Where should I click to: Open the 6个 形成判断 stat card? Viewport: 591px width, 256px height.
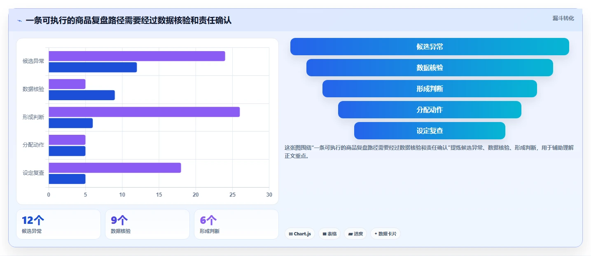[236, 224]
